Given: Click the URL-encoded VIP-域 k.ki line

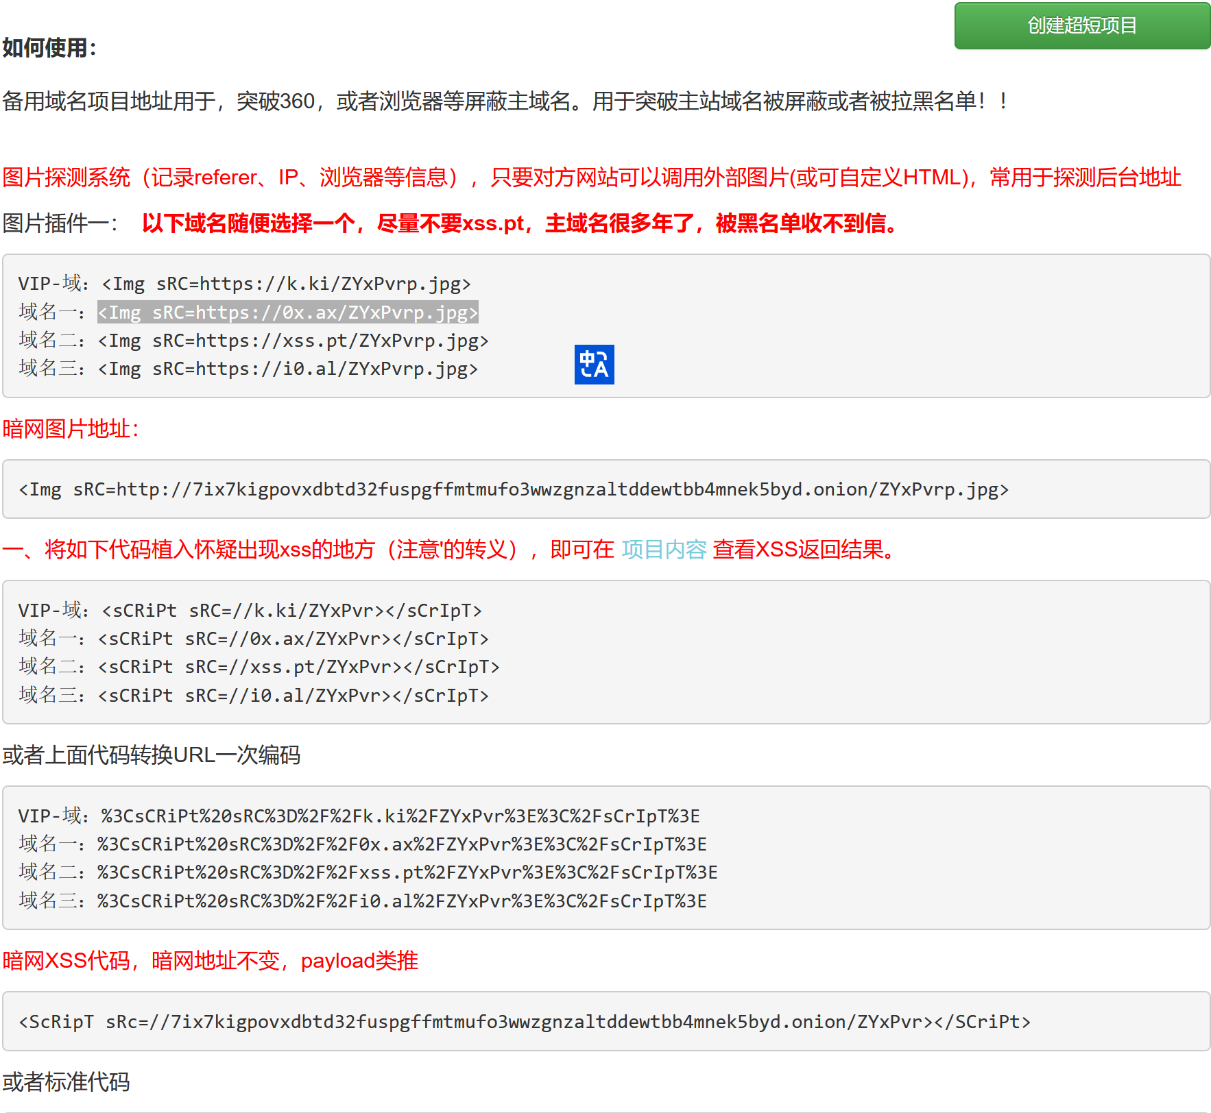Looking at the screenshot, I should 359,816.
